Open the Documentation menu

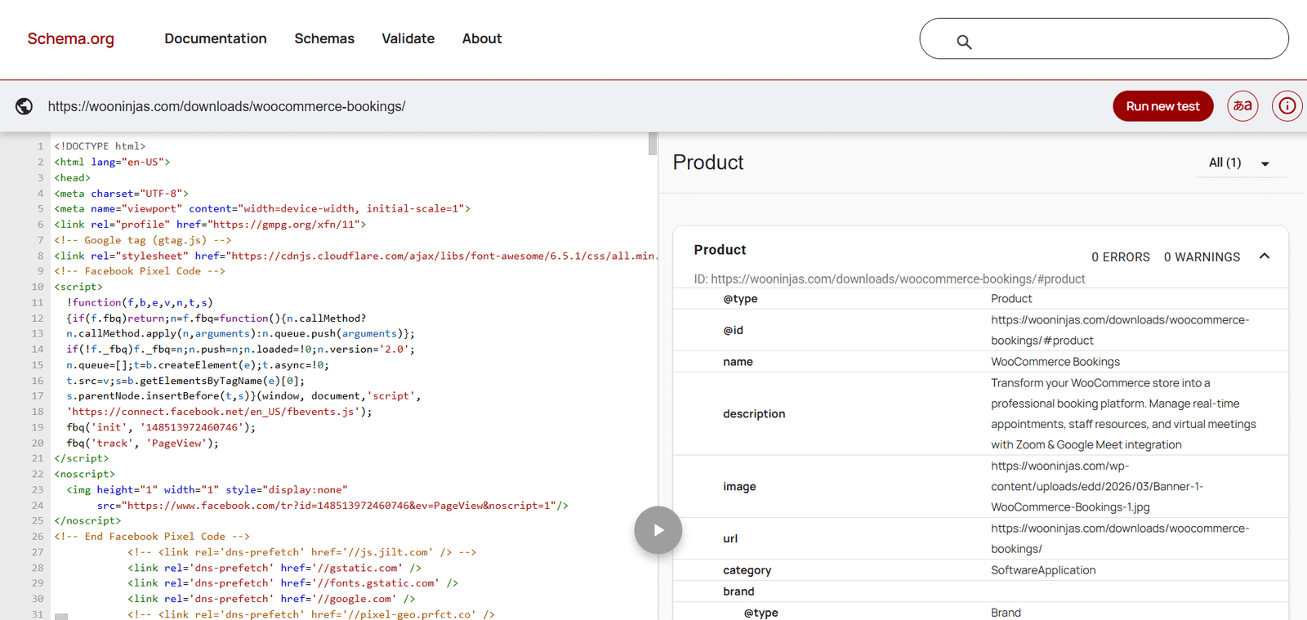pyautogui.click(x=216, y=38)
